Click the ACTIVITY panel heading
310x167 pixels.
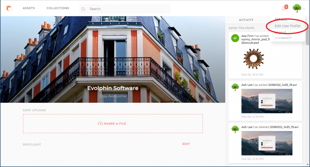coord(246,20)
